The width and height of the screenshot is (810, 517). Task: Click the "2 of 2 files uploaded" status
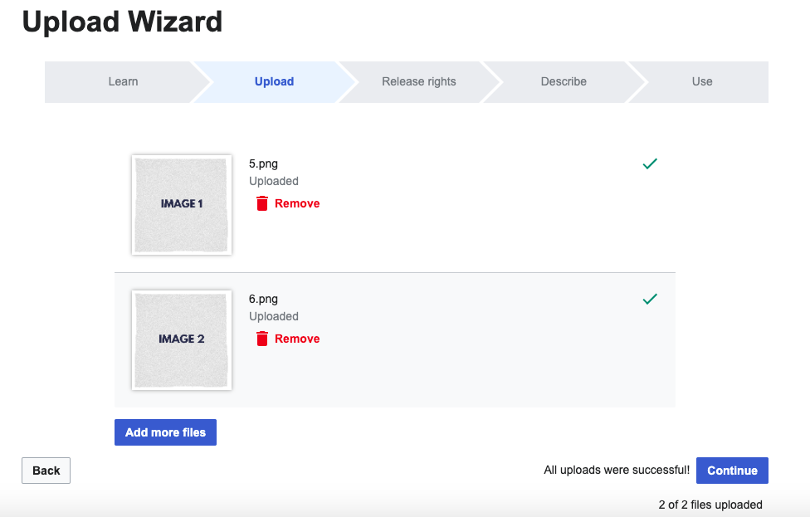[710, 505]
